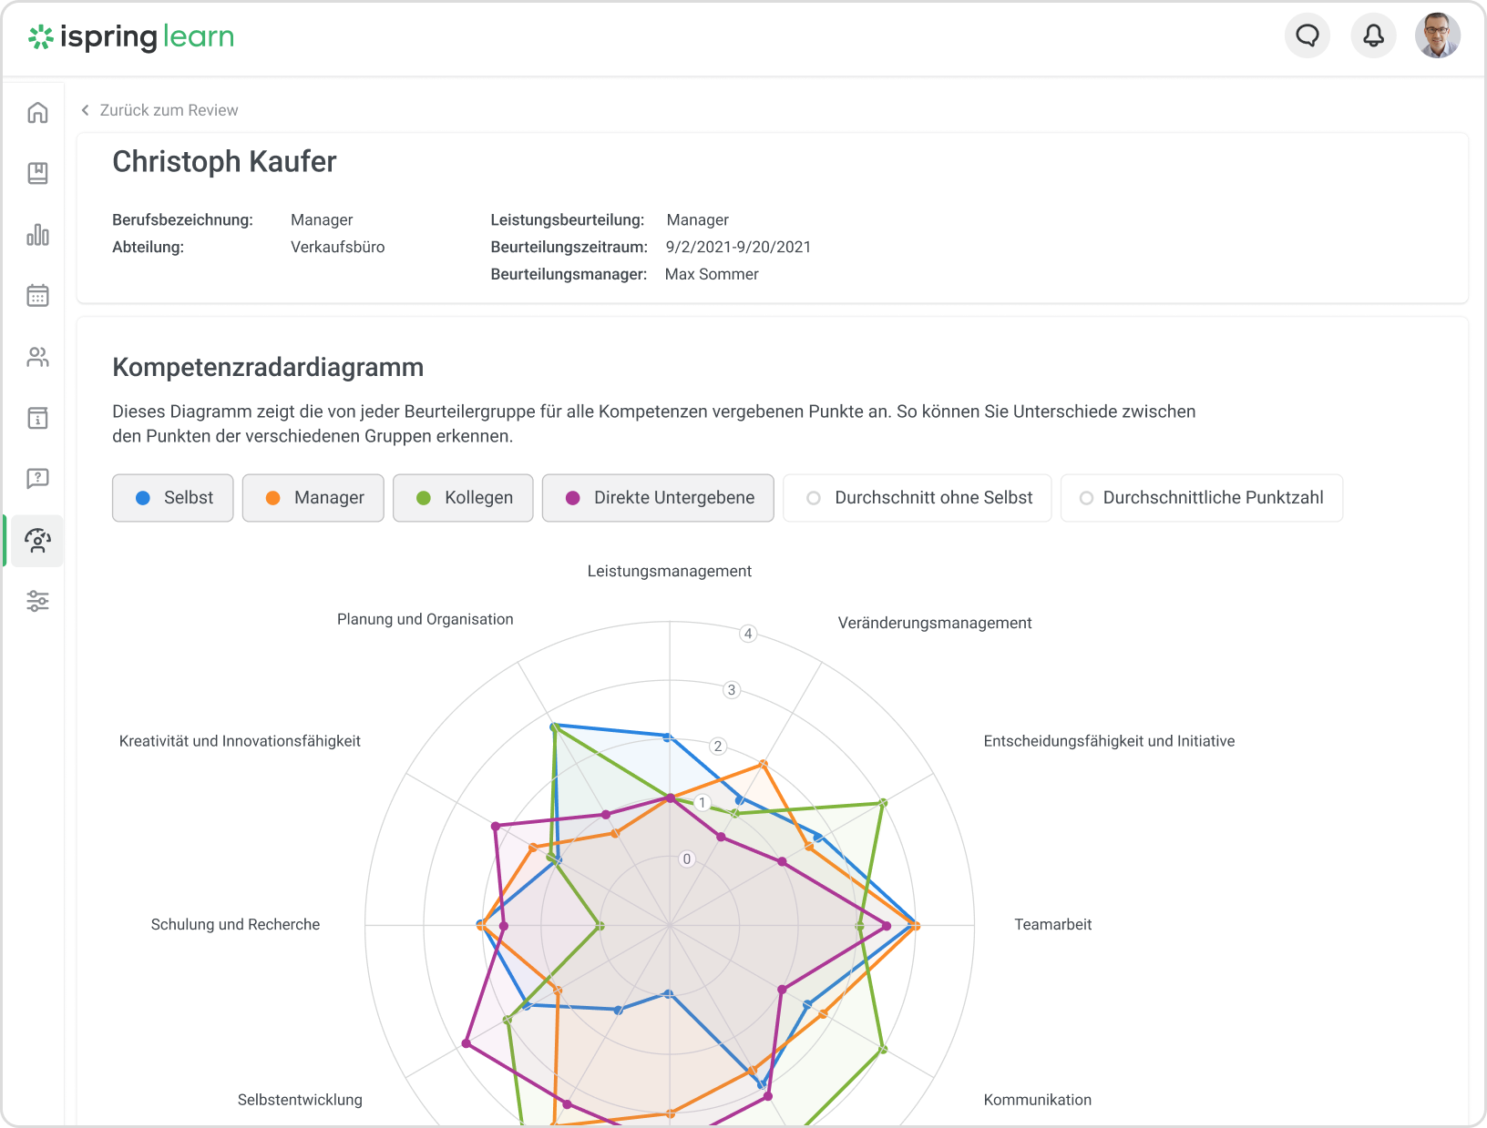The image size is (1487, 1128).
Task: Open the info page icon in sidebar
Action: (37, 418)
